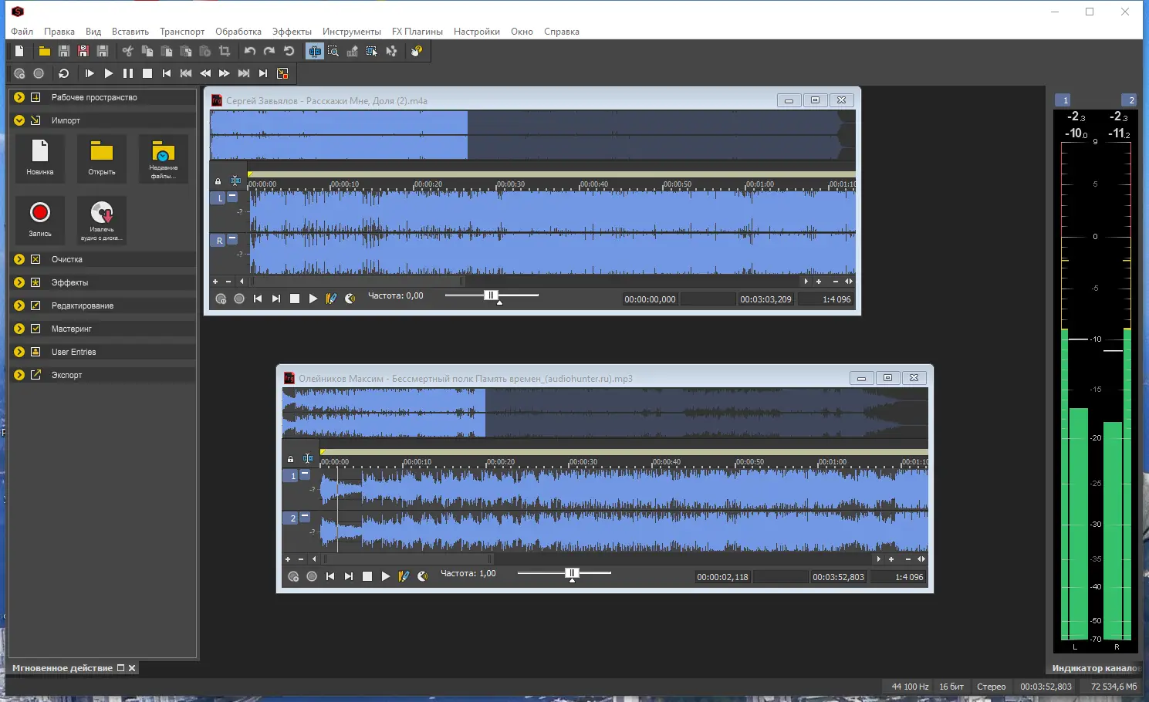This screenshot has width=1149, height=702.
Task: Close the Мгновенное действие panel
Action: [132, 668]
